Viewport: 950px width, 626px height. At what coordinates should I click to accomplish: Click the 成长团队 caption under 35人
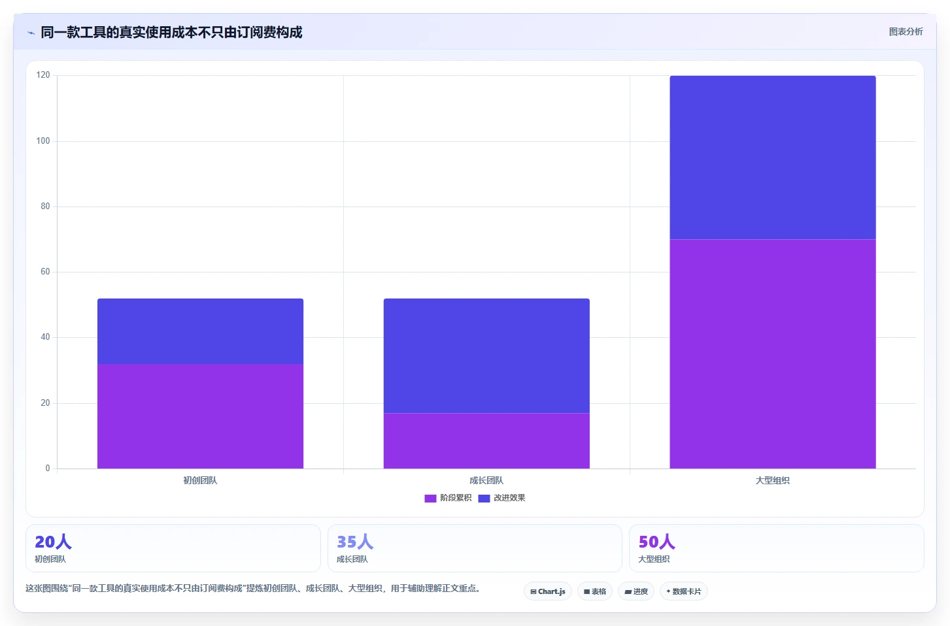click(x=352, y=559)
